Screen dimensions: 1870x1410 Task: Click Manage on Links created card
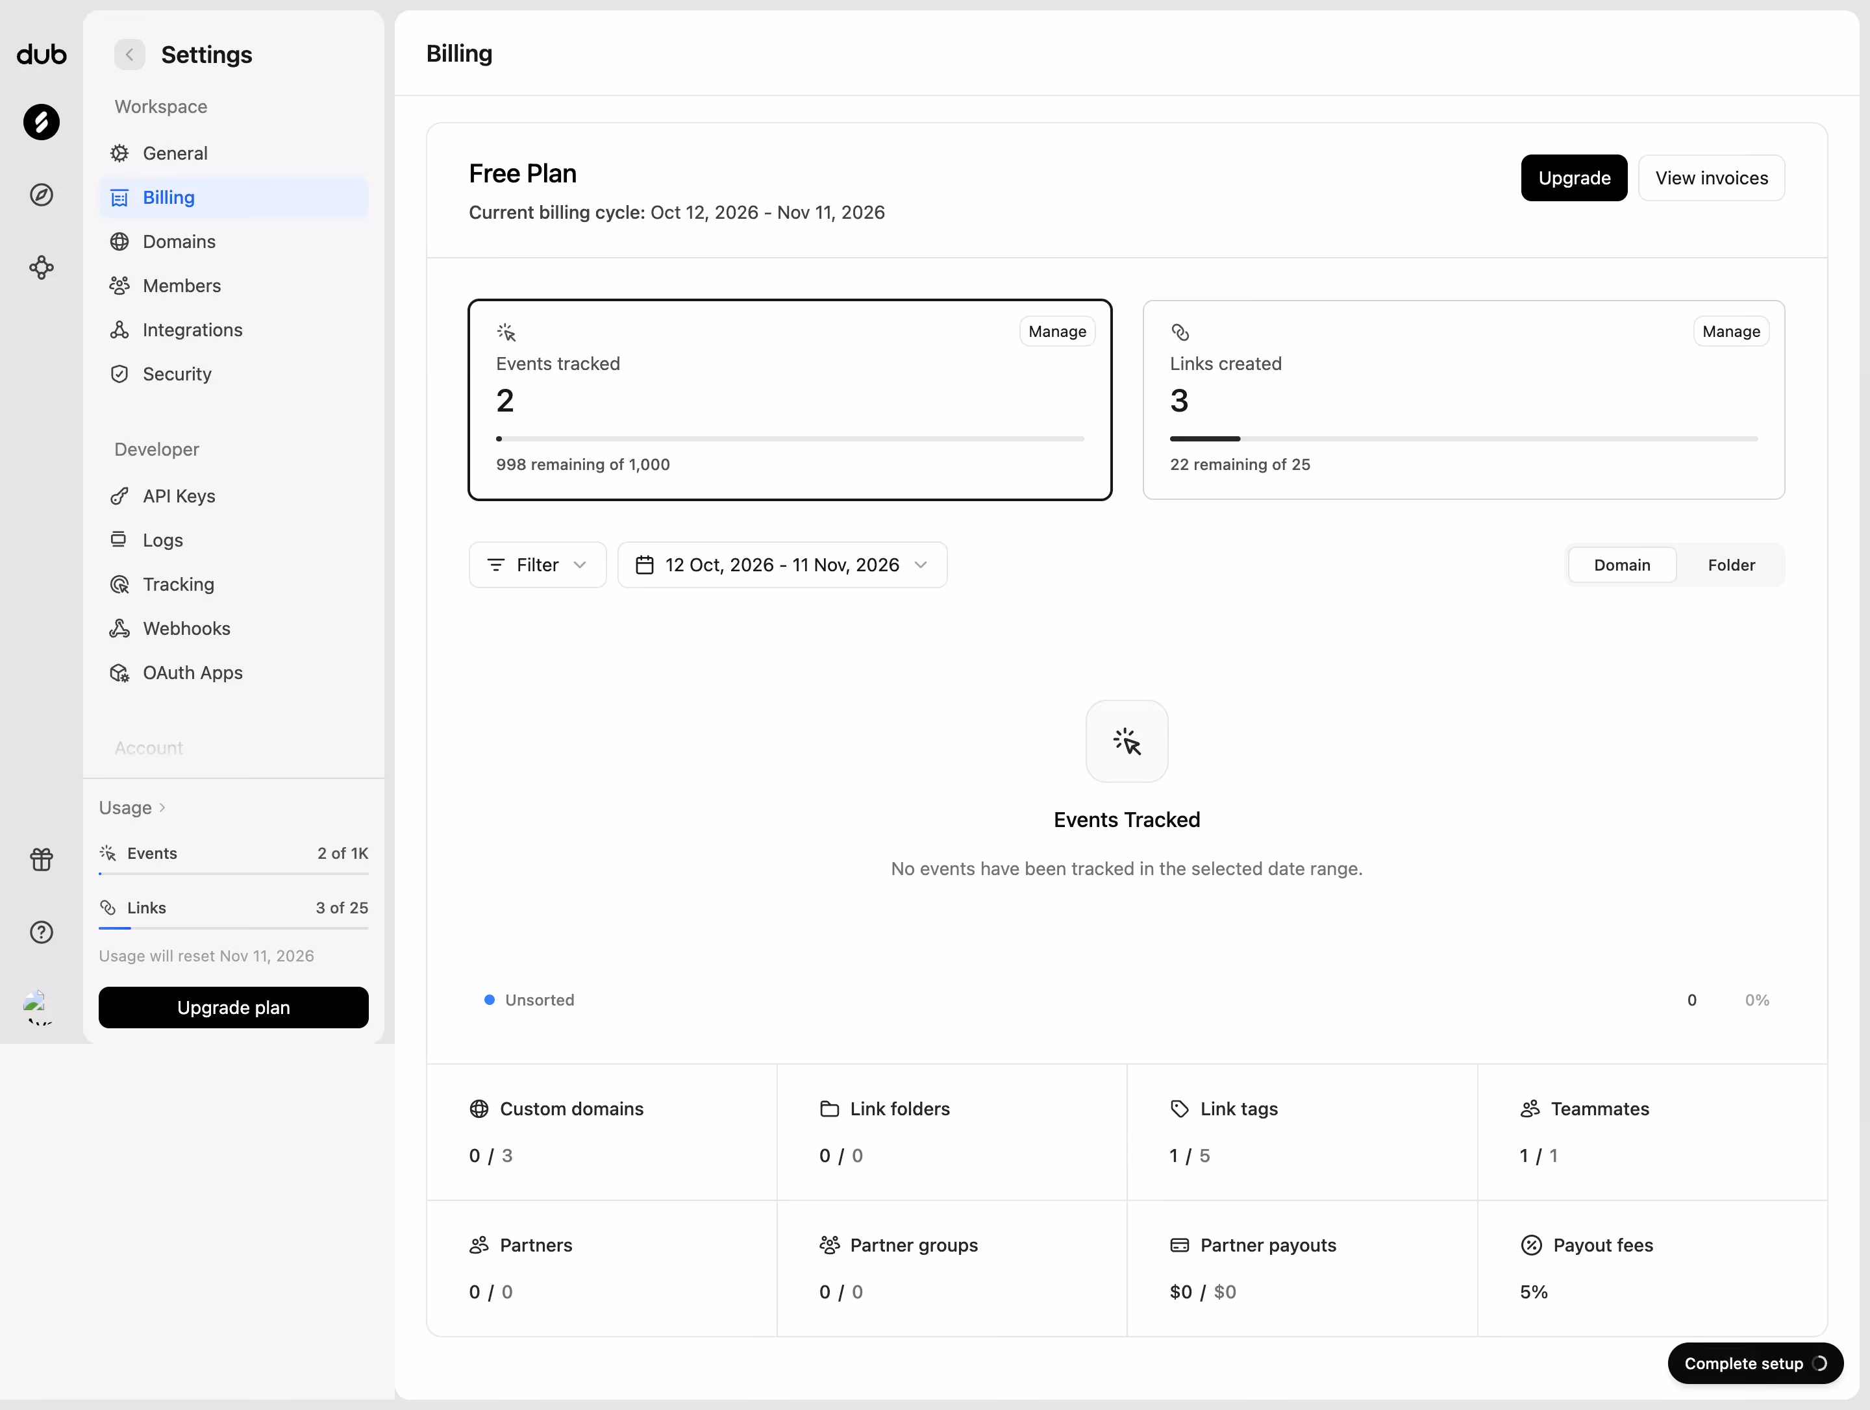point(1730,331)
